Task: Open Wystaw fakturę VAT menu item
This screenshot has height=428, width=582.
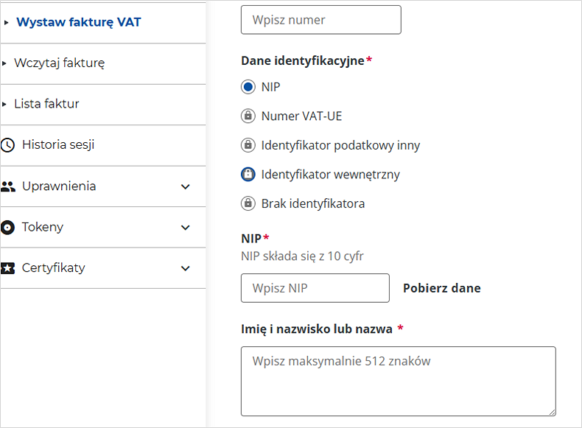Action: 78,22
